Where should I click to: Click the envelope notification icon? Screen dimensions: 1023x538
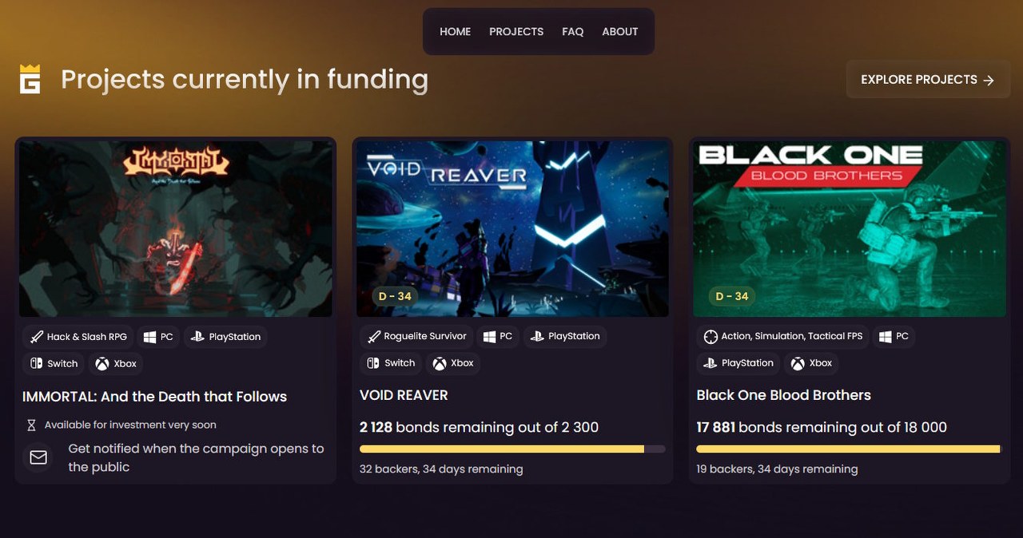[37, 457]
